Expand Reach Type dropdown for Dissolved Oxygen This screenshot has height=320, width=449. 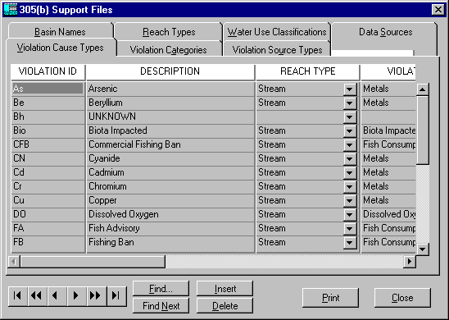(349, 215)
